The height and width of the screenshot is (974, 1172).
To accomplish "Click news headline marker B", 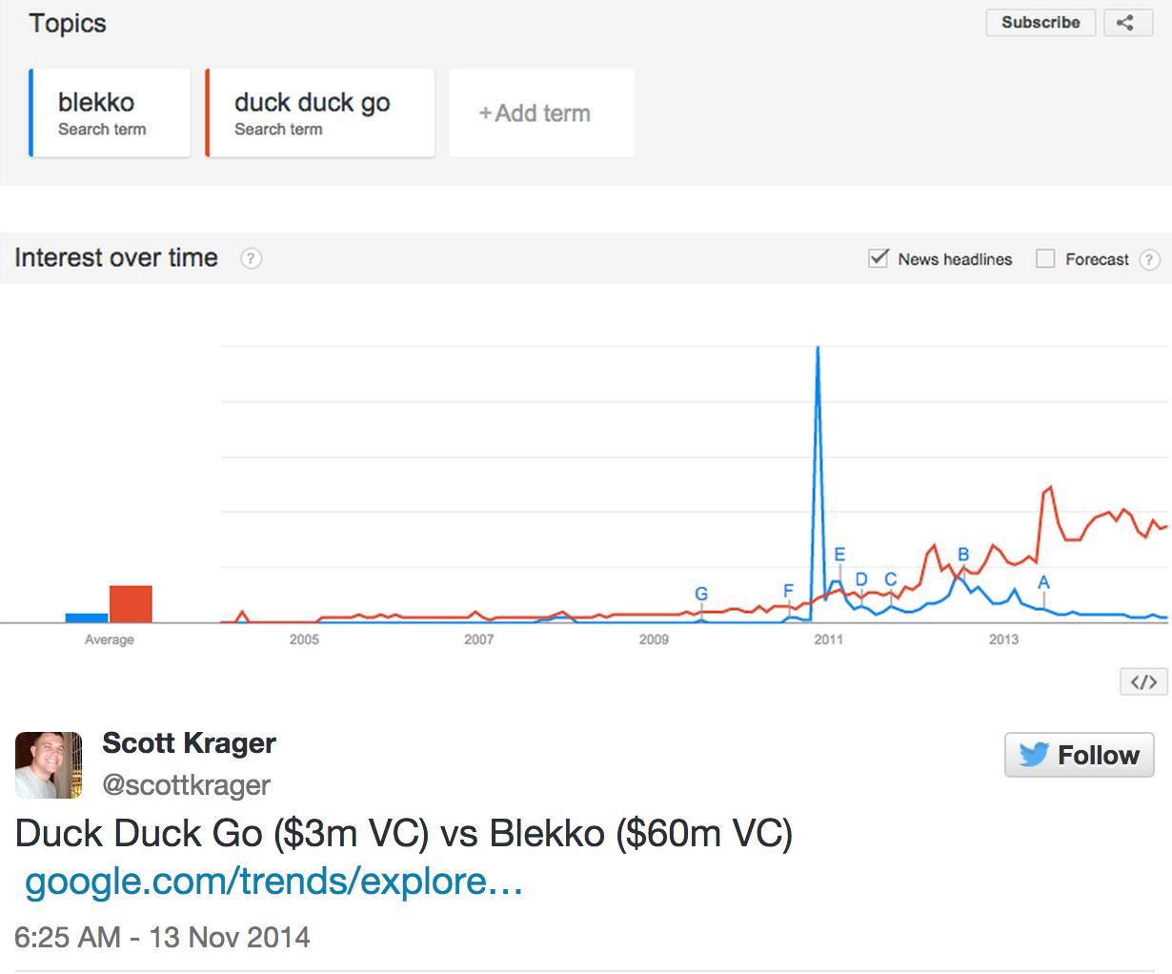I will click(963, 555).
